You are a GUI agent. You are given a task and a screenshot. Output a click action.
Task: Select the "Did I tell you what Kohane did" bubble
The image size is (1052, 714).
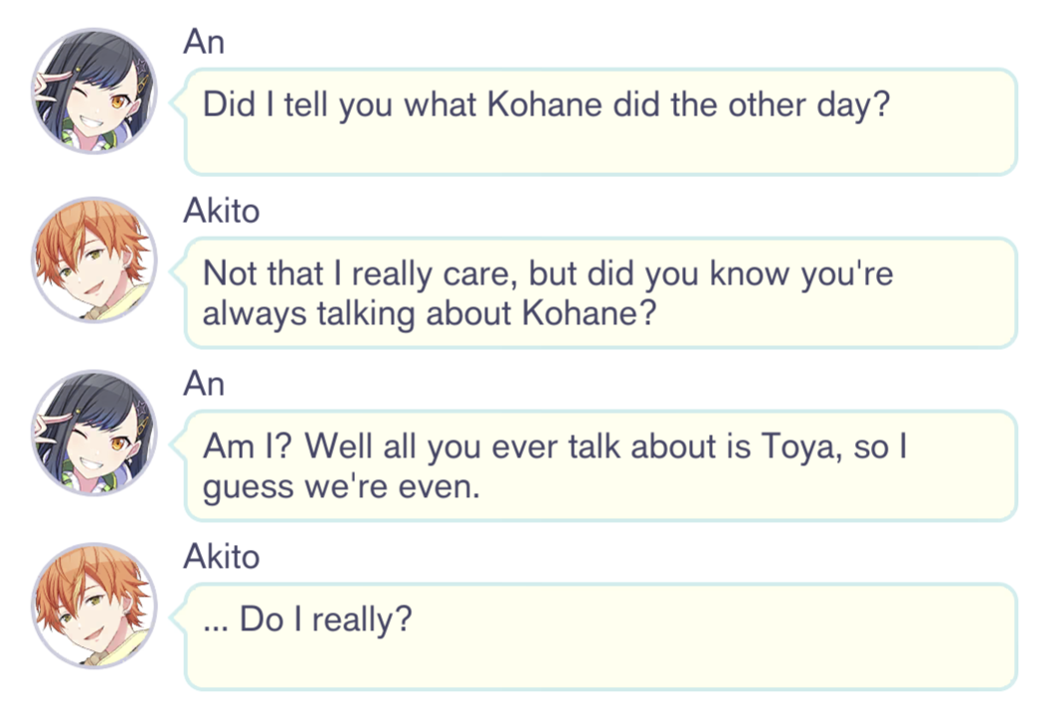pos(601,121)
